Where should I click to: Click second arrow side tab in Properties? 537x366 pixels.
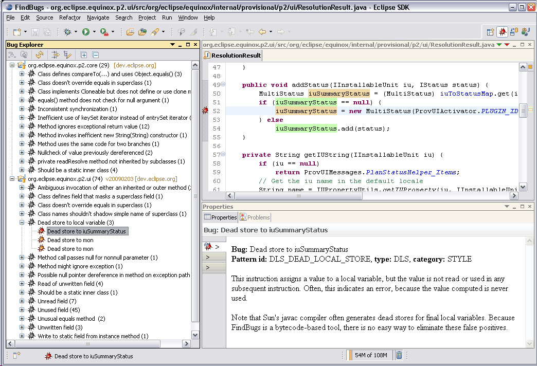click(x=213, y=257)
